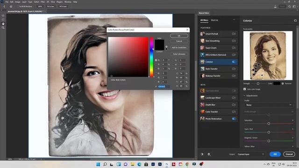299x168 pixels.
Task: Click the Cyan / Red slider handle
Action: 269,132
